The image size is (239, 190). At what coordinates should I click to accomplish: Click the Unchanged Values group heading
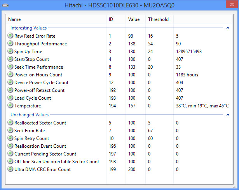click(30, 115)
